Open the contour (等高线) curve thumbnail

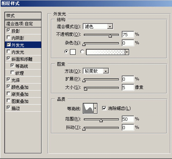coord(88,108)
